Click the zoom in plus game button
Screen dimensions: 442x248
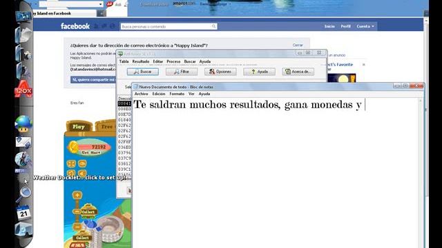pyautogui.click(x=77, y=194)
